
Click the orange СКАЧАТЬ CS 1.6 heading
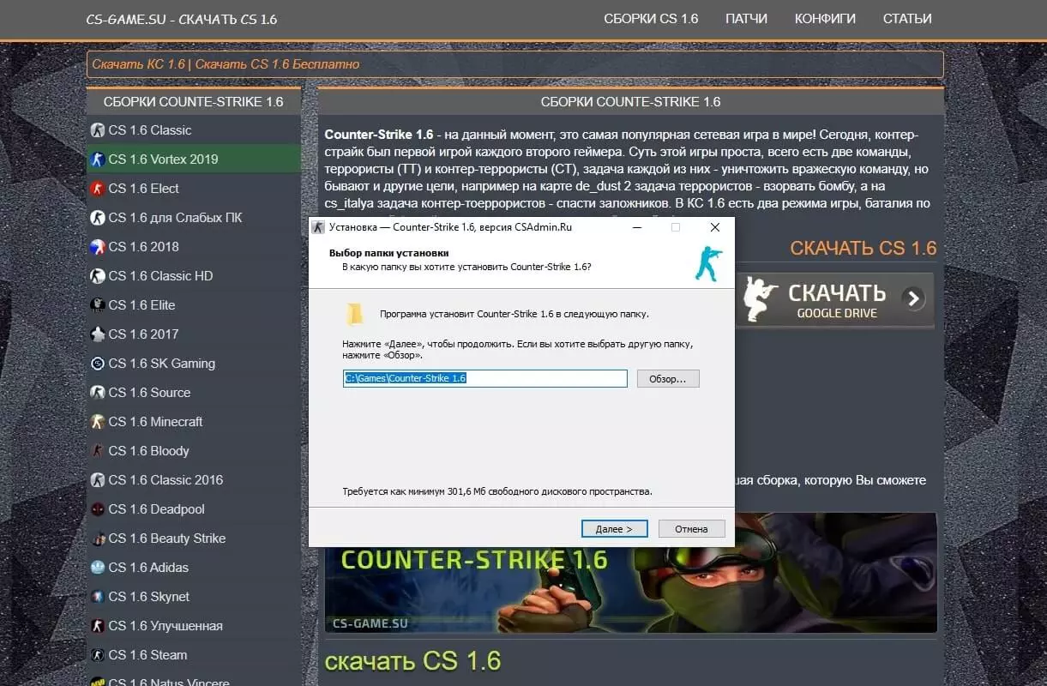tap(863, 249)
